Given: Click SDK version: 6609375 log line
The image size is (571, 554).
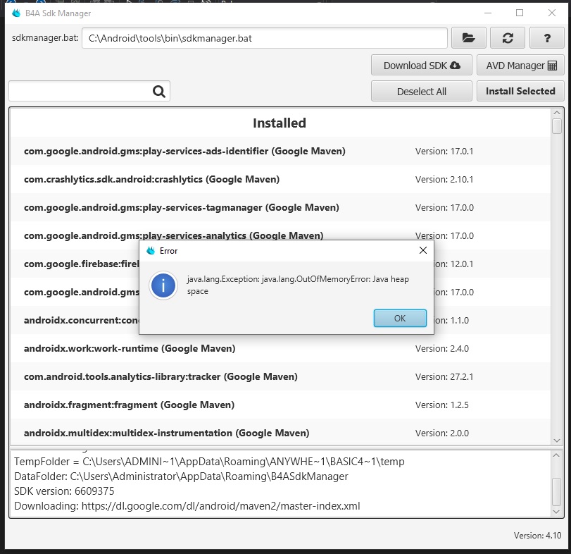Looking at the screenshot, I should pyautogui.click(x=64, y=491).
